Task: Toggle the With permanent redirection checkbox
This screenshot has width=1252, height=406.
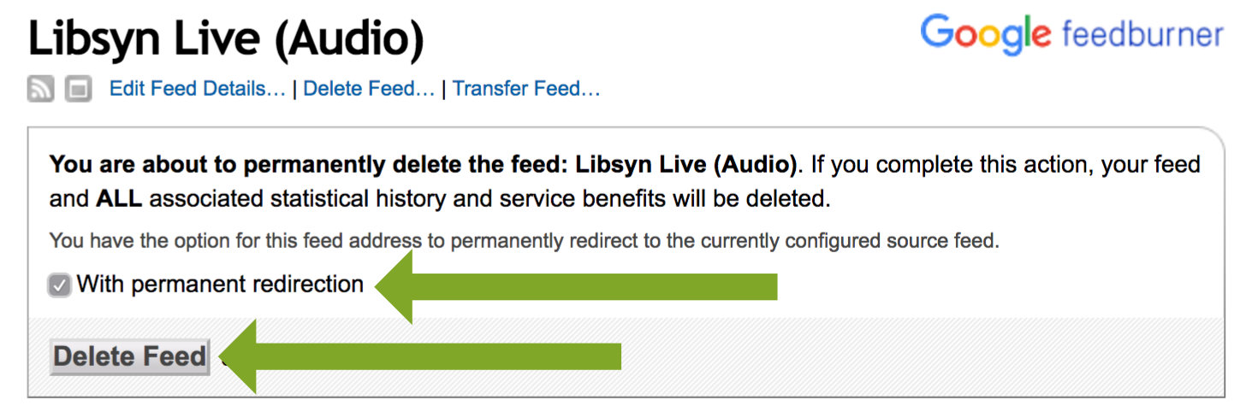Action: point(59,285)
